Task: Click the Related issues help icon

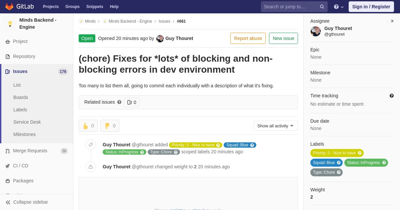Action: (x=119, y=102)
